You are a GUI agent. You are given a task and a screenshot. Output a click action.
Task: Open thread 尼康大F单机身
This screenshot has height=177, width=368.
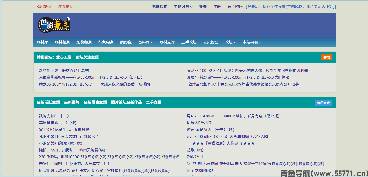[199, 123]
